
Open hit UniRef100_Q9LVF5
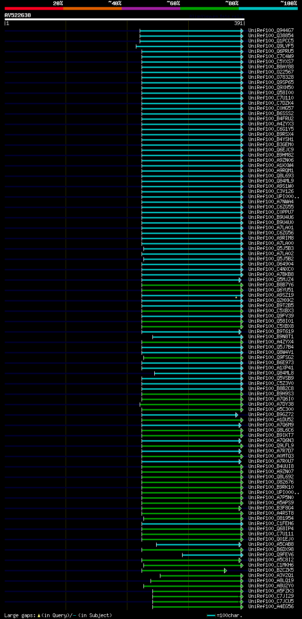pyautogui.click(x=271, y=46)
